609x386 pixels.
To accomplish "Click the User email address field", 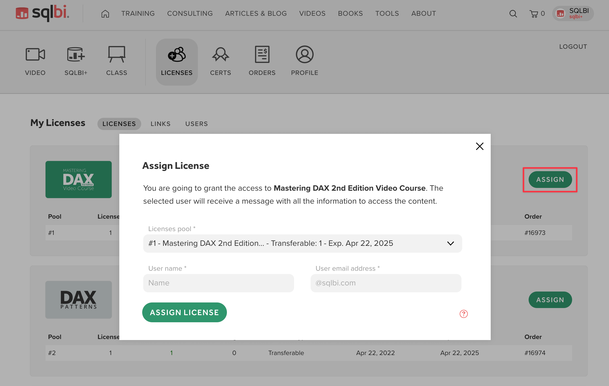I will point(386,283).
